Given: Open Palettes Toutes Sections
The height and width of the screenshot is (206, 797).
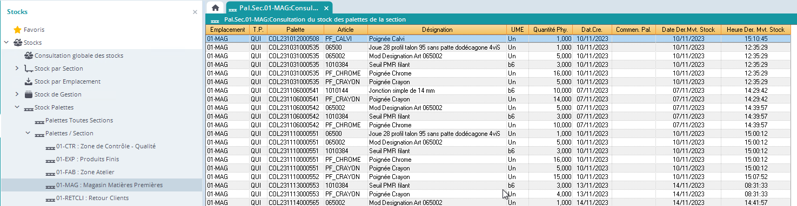Looking at the screenshot, I should tap(79, 120).
